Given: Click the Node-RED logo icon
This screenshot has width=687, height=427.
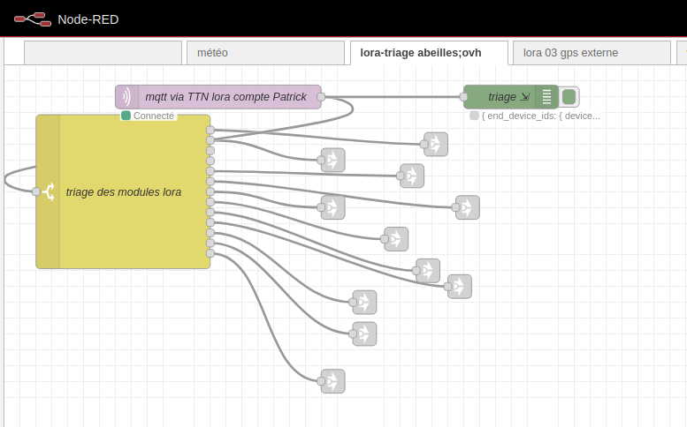Looking at the screenshot, I should [x=32, y=19].
